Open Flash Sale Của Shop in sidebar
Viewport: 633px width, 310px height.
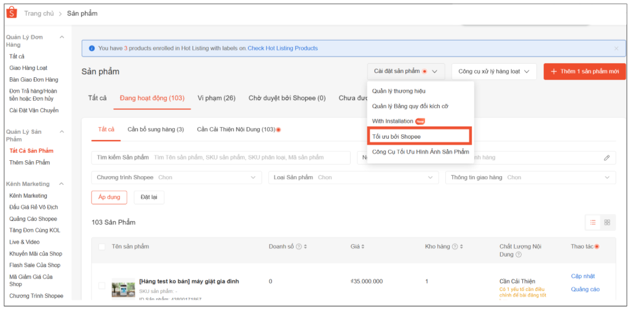coord(34,265)
